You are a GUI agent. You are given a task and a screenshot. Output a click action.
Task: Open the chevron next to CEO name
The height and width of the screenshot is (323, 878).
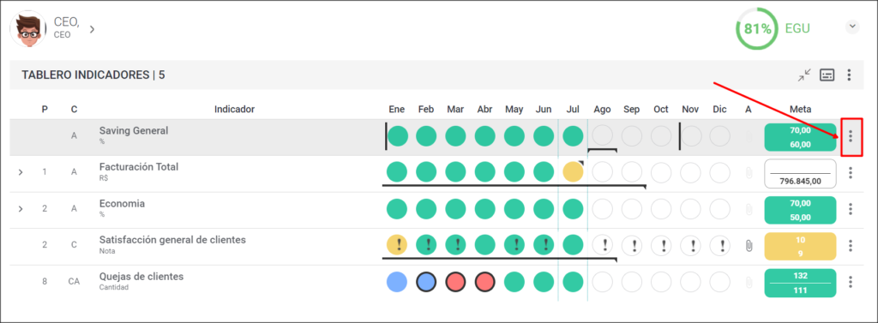point(92,28)
